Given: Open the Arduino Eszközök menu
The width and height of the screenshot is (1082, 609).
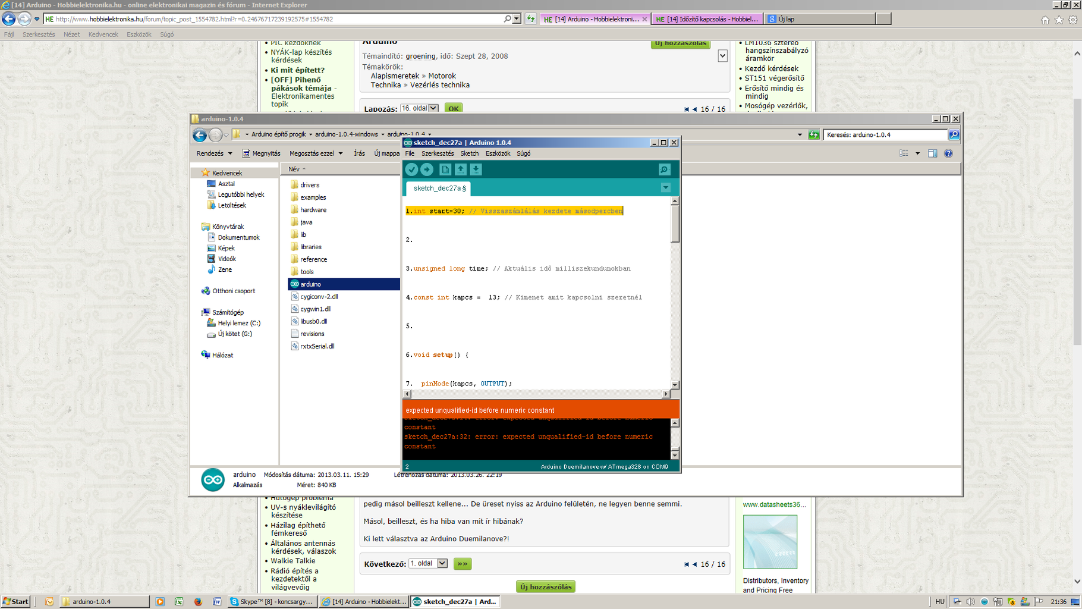Looking at the screenshot, I should pos(498,153).
